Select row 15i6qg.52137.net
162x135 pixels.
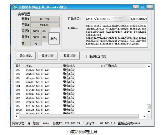pyautogui.click(x=80, y=86)
